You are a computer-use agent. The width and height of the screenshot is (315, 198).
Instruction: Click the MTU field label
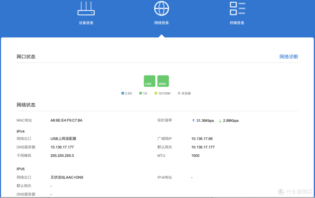161,156
